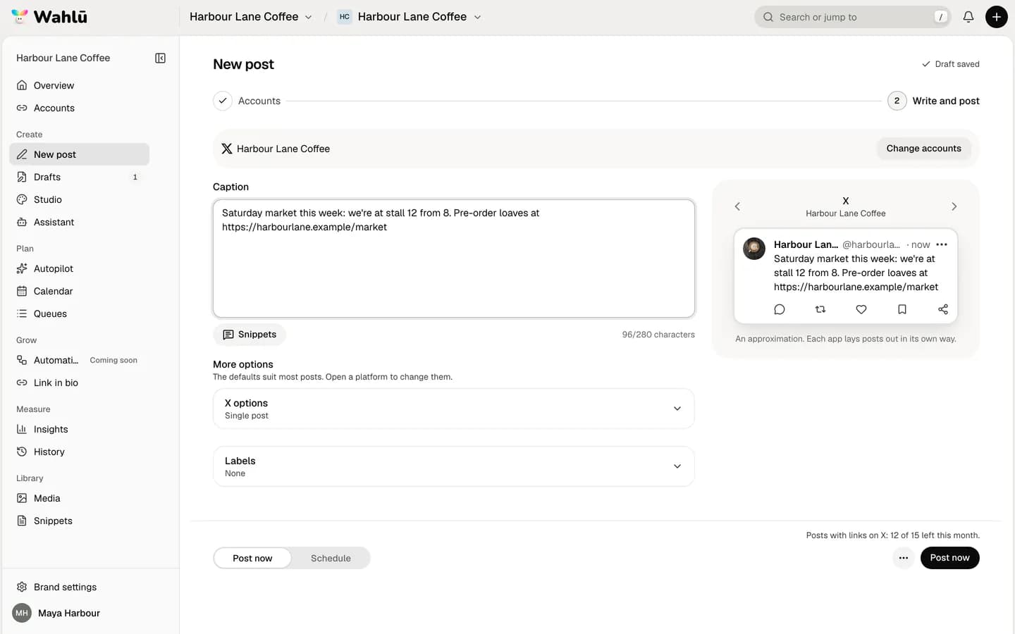This screenshot has height=634, width=1015.
Task: Click the black plus create button
Action: tap(996, 17)
